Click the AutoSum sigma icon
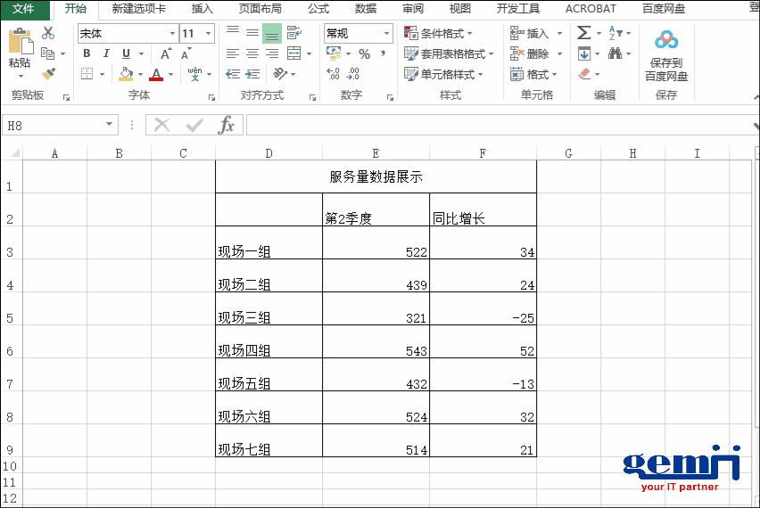Image resolution: width=760 pixels, height=508 pixels. 583,33
